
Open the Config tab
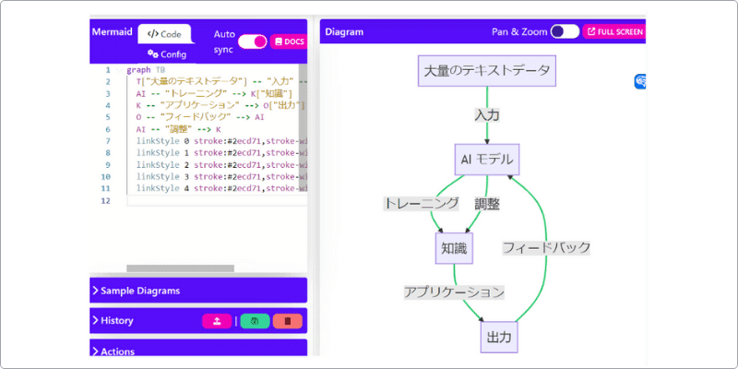click(167, 54)
